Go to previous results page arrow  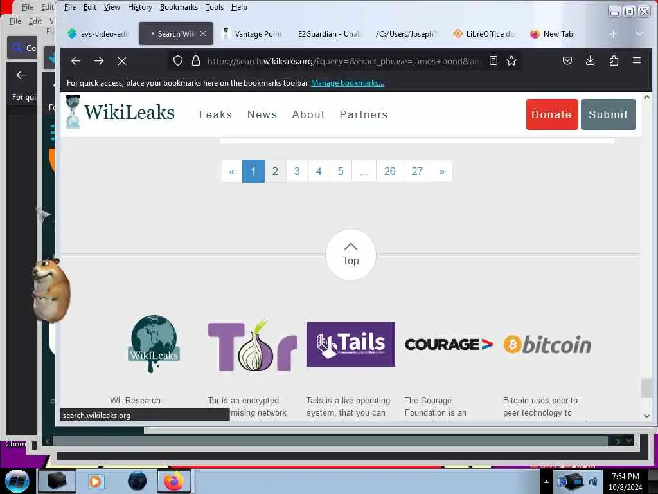pos(231,171)
